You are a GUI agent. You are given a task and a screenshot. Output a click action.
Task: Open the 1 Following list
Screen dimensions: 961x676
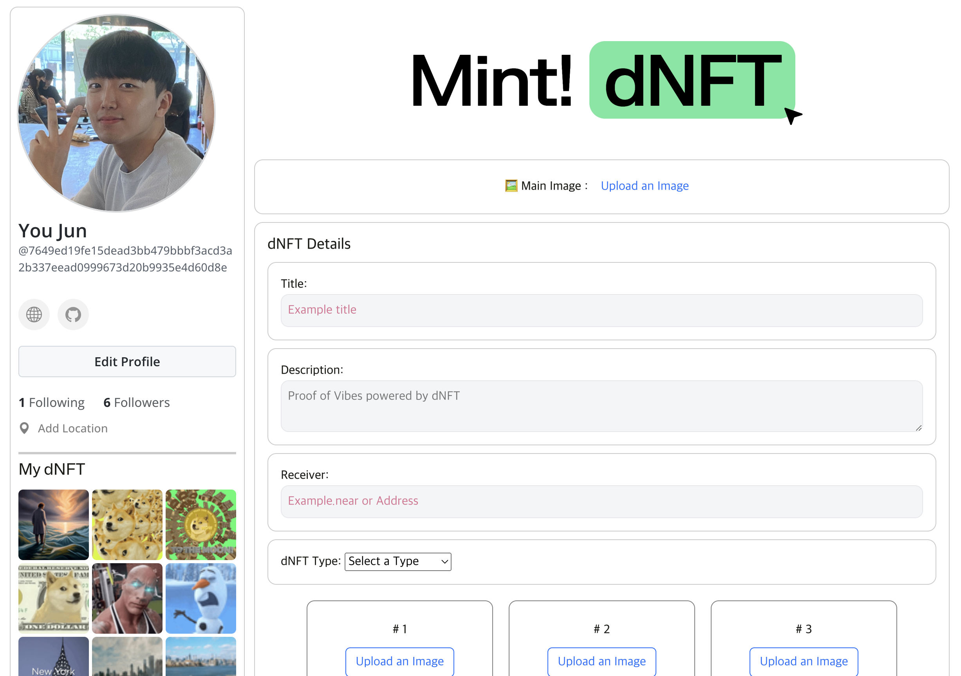point(52,403)
